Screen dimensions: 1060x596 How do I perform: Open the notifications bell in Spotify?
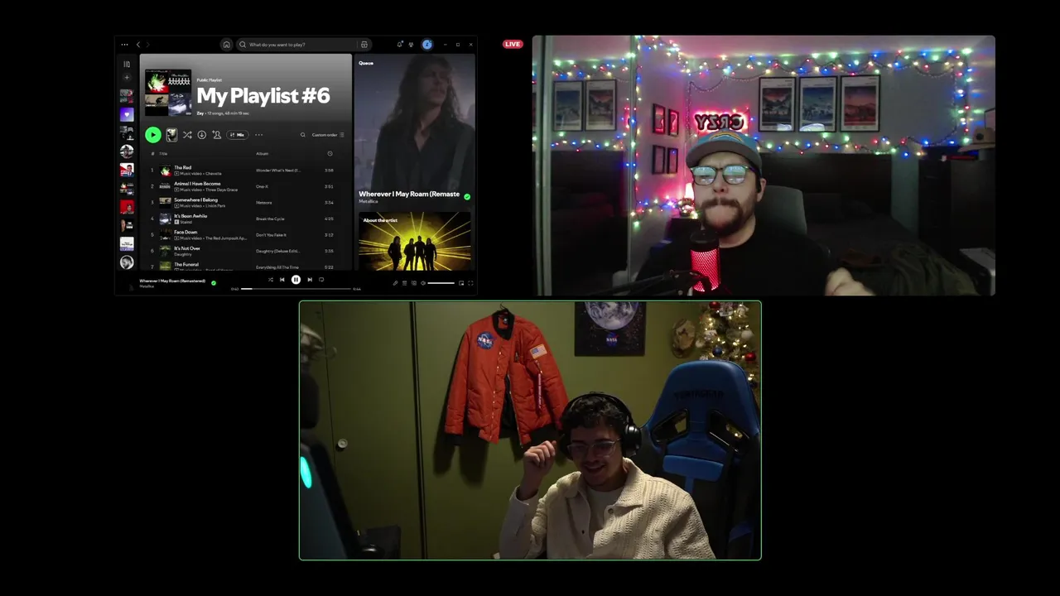(x=400, y=45)
